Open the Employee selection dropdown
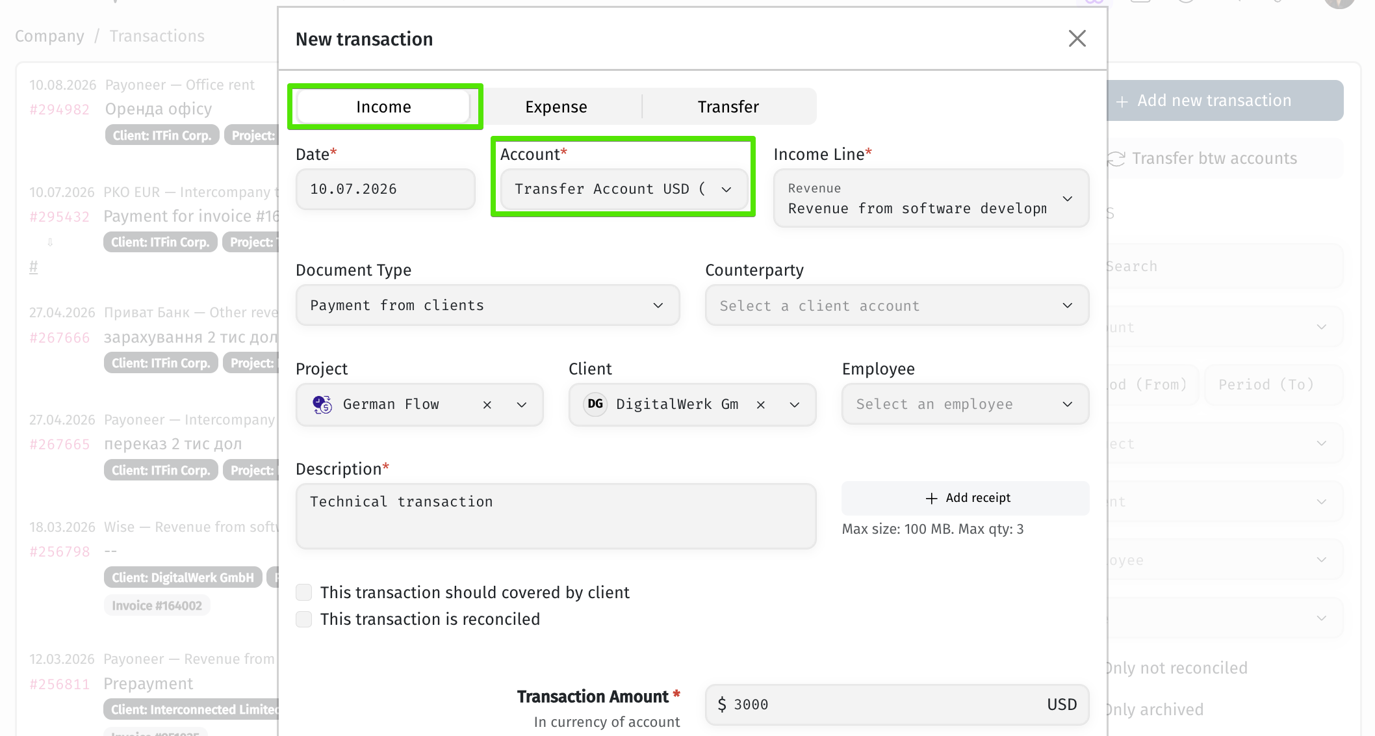This screenshot has height=736, width=1375. pyautogui.click(x=965, y=404)
